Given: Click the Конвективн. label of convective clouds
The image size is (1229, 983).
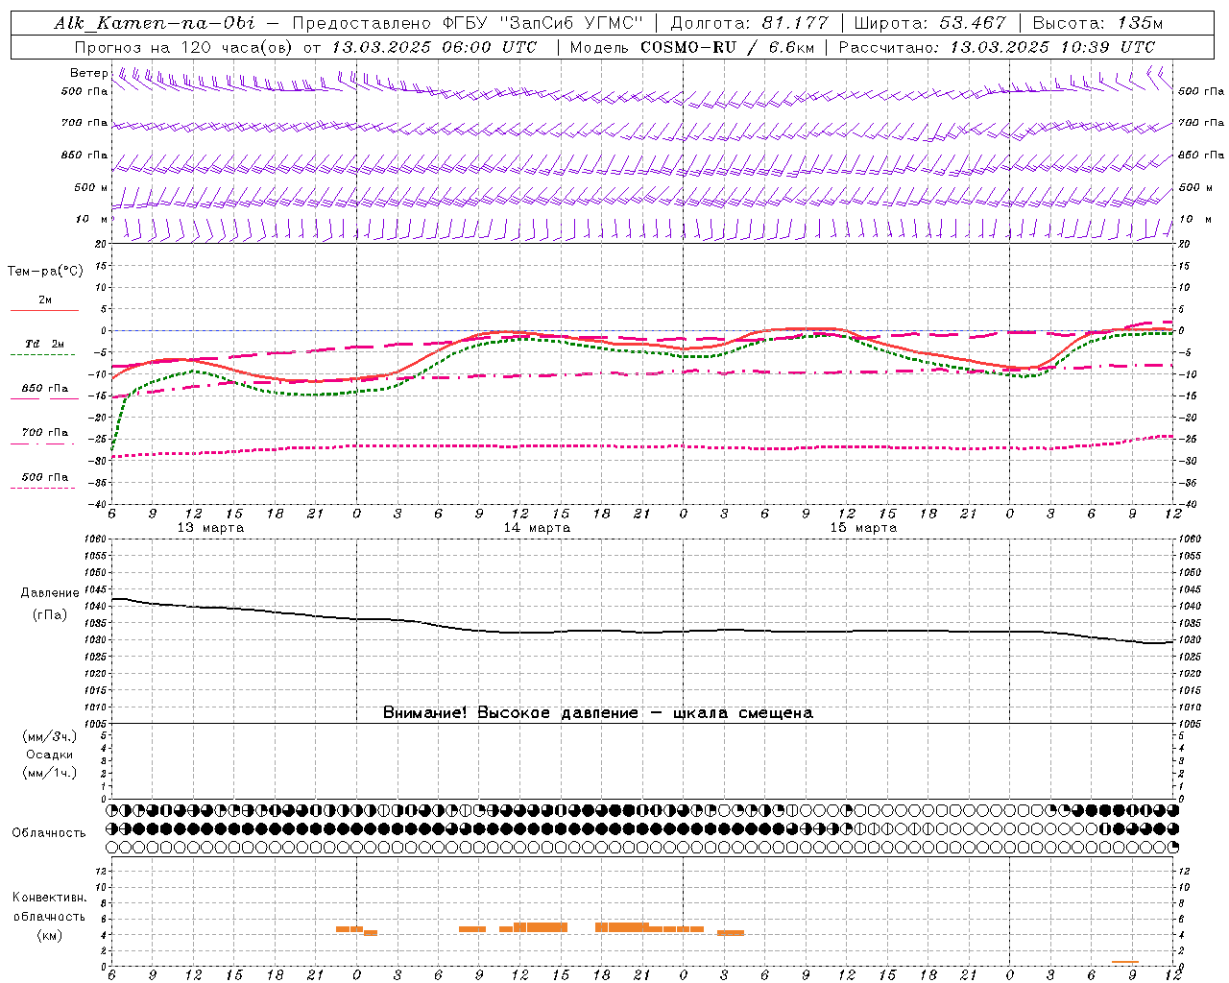Looking at the screenshot, I should [50, 898].
